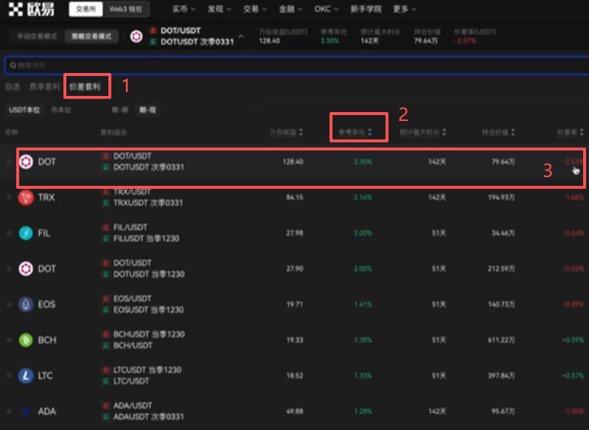Click the BCH coin icon
589x430 pixels.
pyautogui.click(x=26, y=340)
